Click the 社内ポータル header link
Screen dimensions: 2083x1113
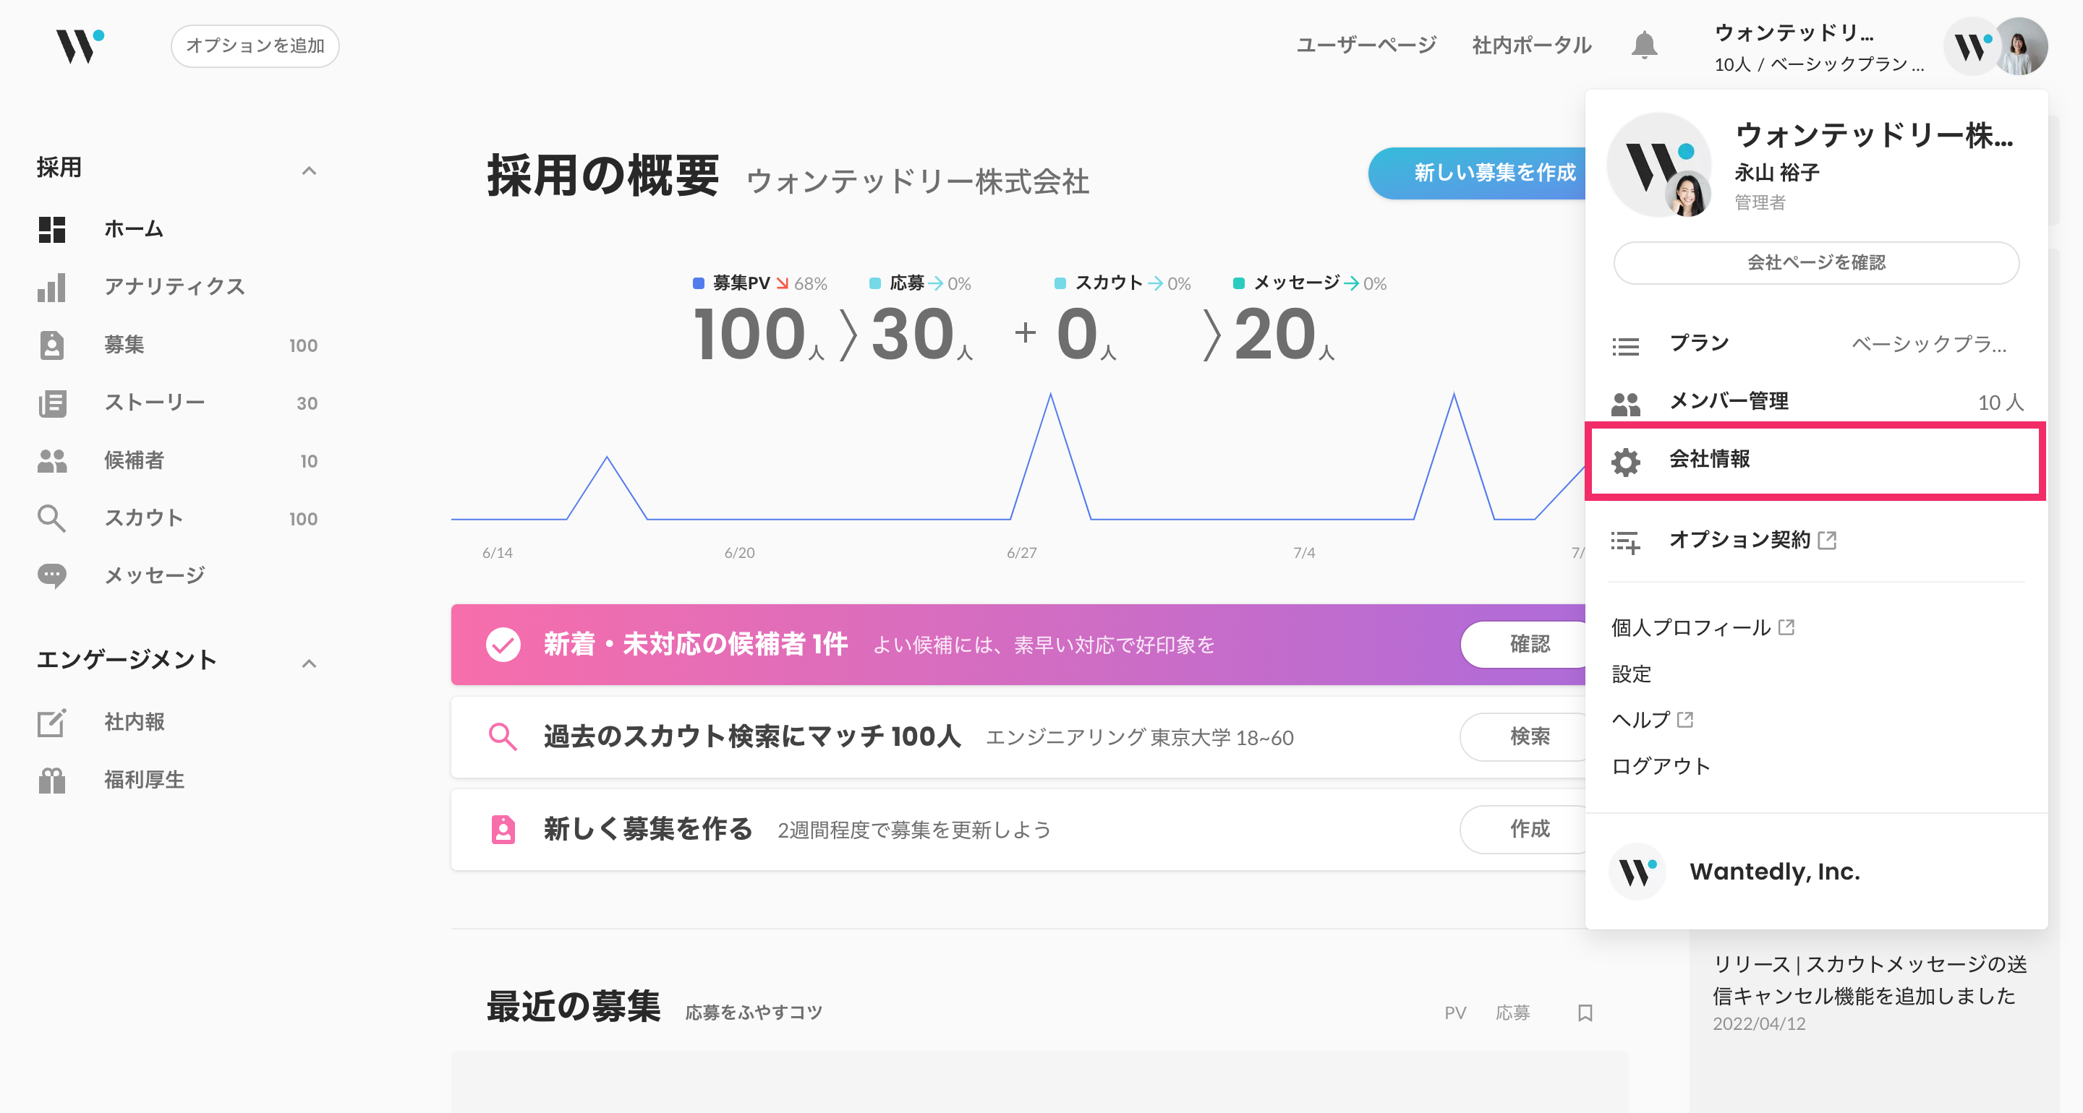coord(1532,46)
